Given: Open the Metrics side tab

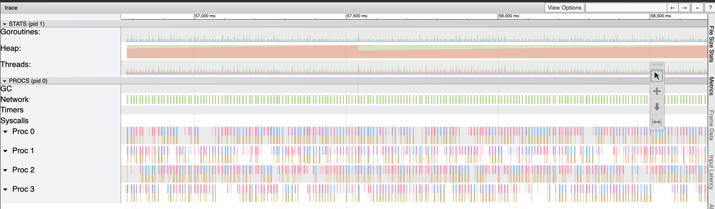Looking at the screenshot, I should click(x=712, y=86).
